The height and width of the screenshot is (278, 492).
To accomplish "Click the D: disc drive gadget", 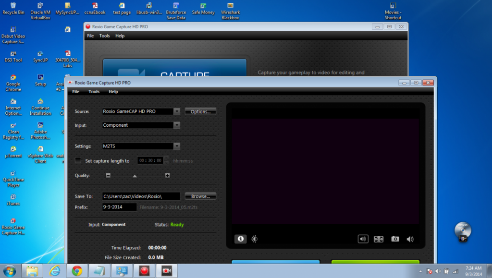I will click(x=463, y=231).
